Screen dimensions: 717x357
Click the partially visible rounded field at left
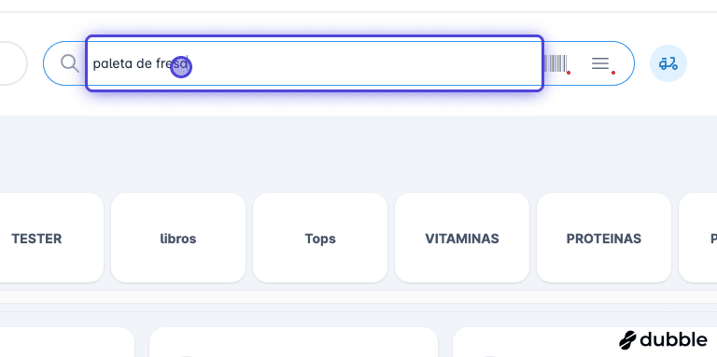coord(13,63)
